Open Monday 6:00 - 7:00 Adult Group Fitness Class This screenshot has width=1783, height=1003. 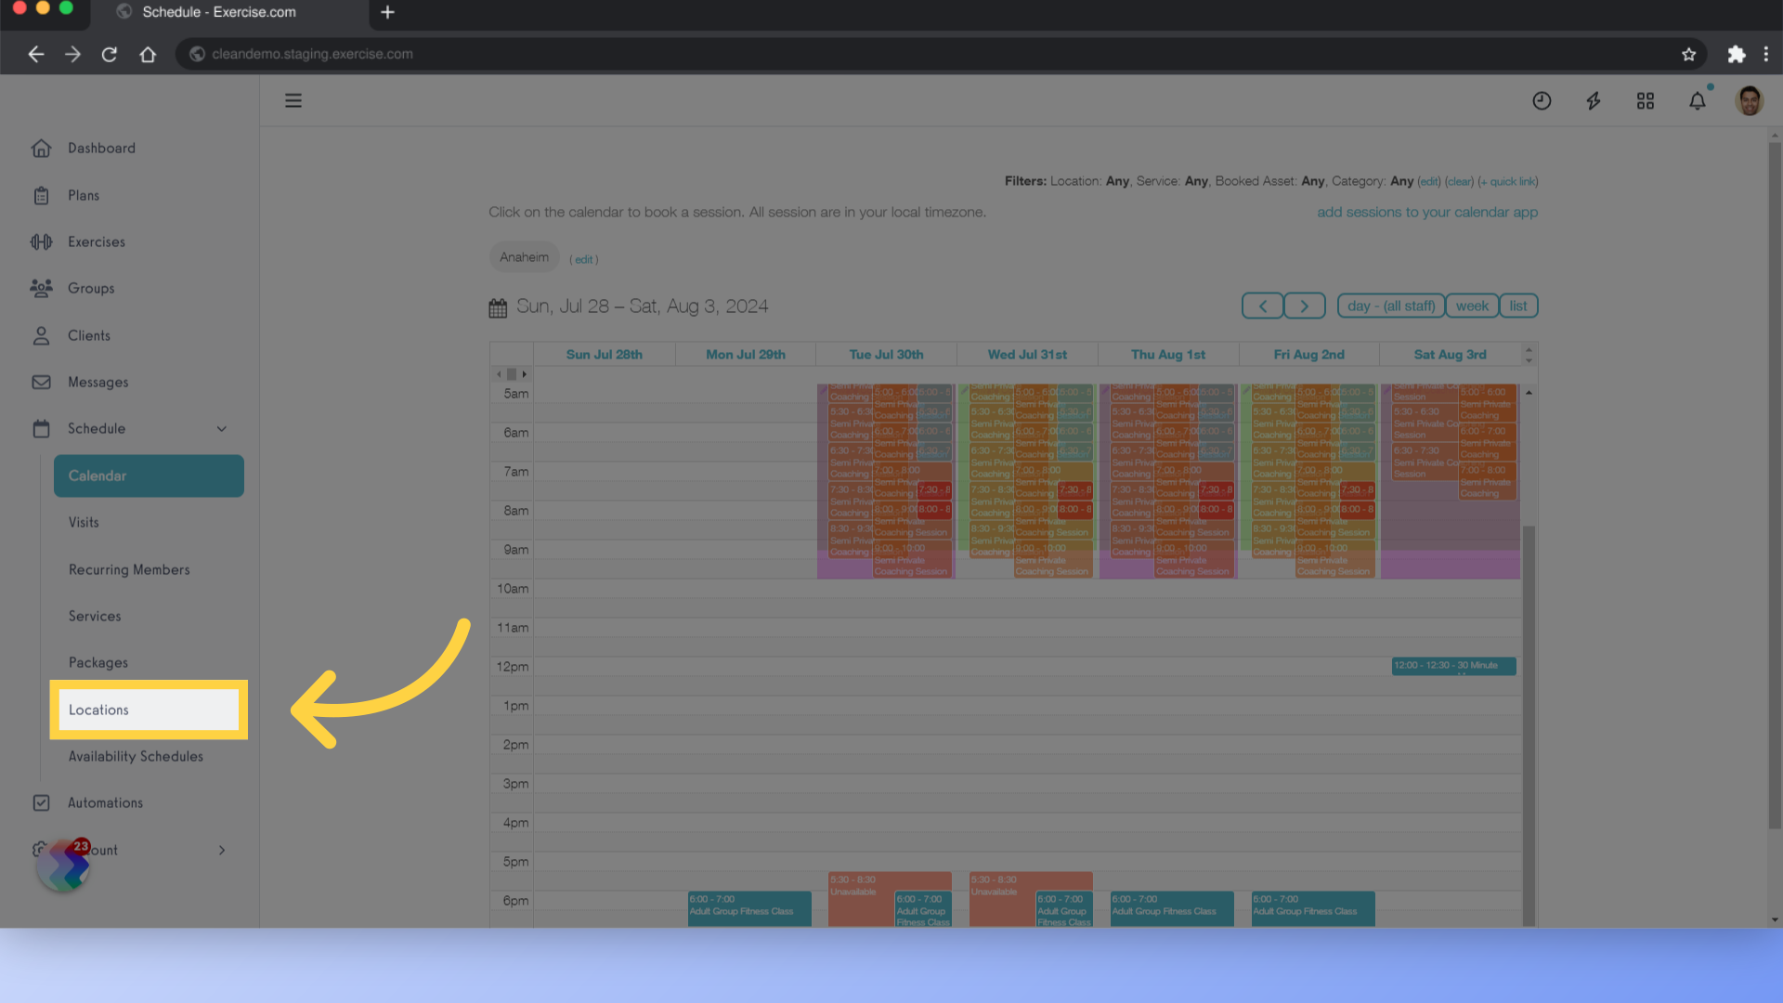click(749, 908)
